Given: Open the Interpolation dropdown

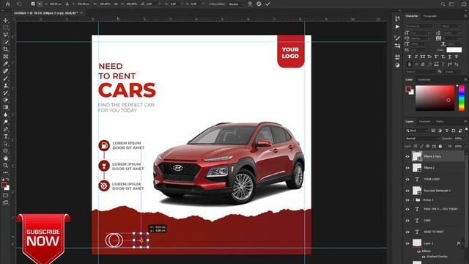Looking at the screenshot, I should [x=236, y=4].
